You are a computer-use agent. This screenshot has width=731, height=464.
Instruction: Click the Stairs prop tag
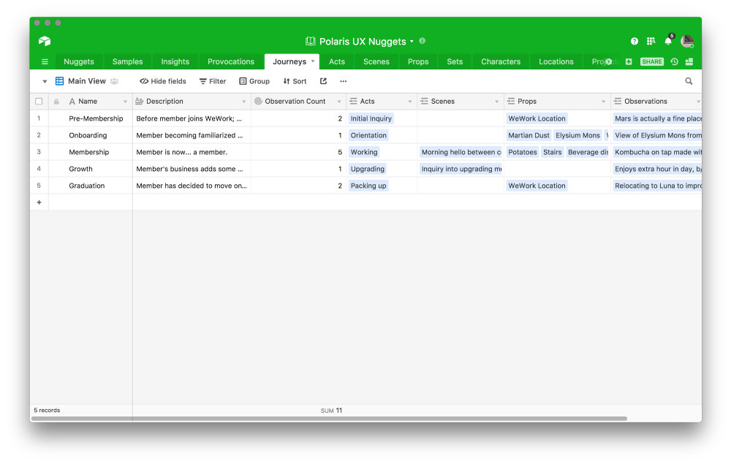[x=553, y=152]
